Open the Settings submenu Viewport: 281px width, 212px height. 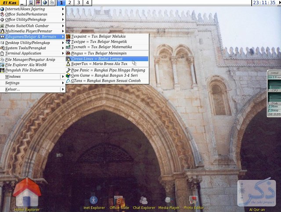coord(32,83)
